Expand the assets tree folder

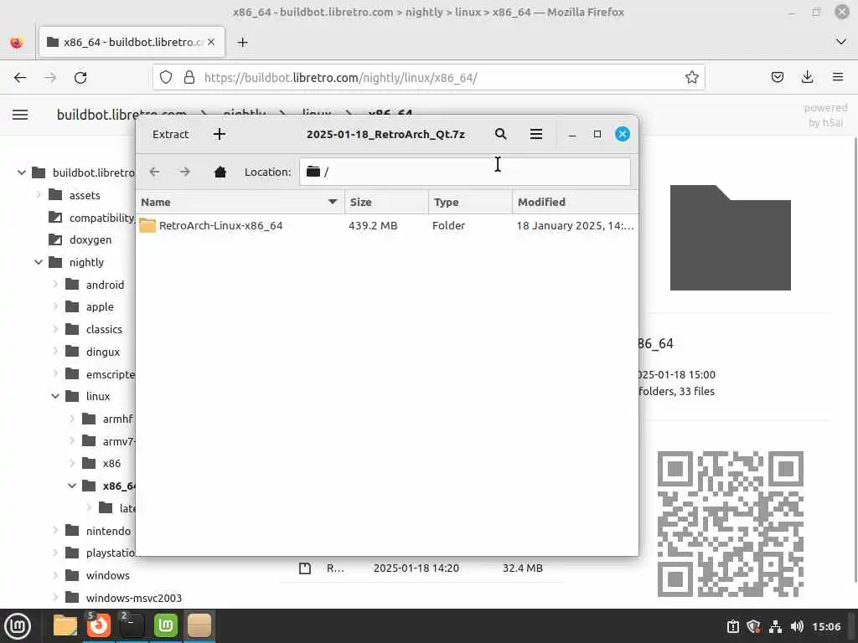(39, 194)
